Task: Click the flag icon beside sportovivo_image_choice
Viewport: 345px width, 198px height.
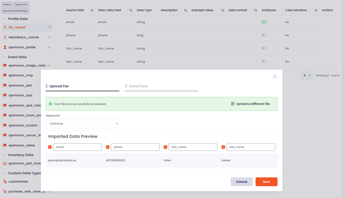Action: click(5, 66)
